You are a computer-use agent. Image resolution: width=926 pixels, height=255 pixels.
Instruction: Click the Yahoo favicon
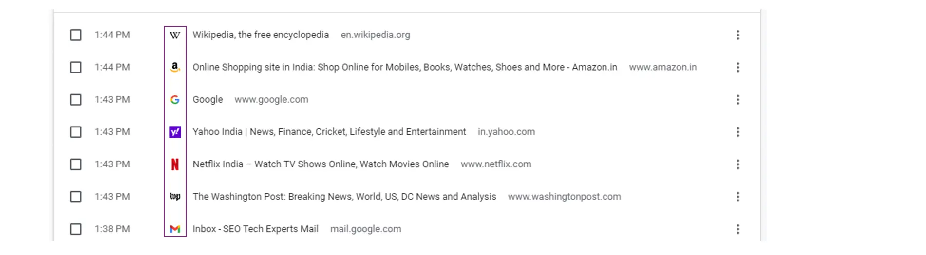click(x=175, y=132)
